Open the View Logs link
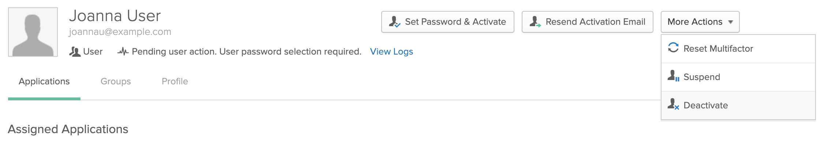The width and height of the screenshot is (821, 144). coord(391,52)
